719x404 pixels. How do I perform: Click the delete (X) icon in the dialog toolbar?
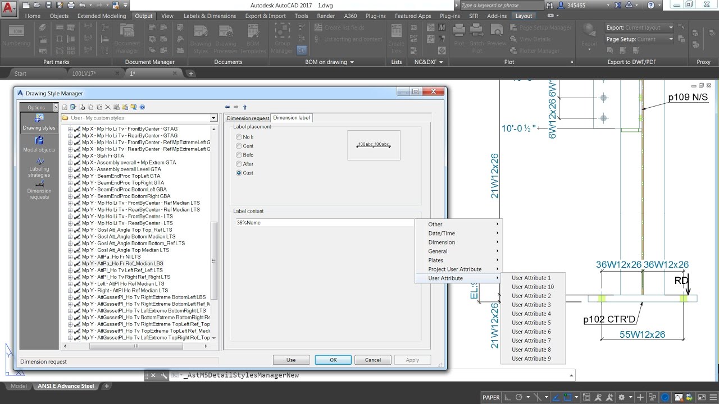[108, 107]
